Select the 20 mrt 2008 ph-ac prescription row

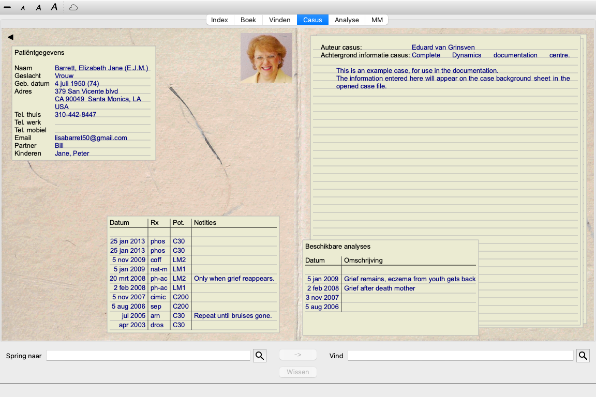(x=192, y=279)
